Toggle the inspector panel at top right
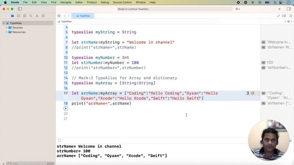294x165 pixels. (x=289, y=9)
